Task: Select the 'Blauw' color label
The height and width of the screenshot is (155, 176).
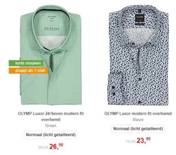Action: click(x=138, y=120)
